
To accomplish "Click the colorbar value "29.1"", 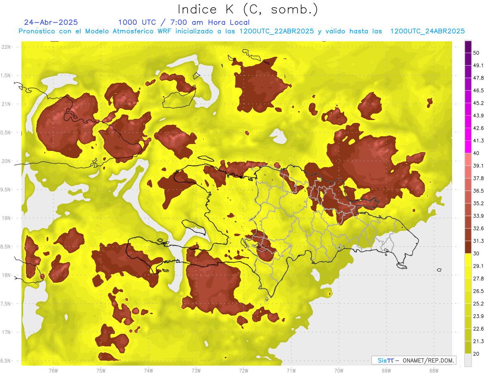I will [x=478, y=266].
